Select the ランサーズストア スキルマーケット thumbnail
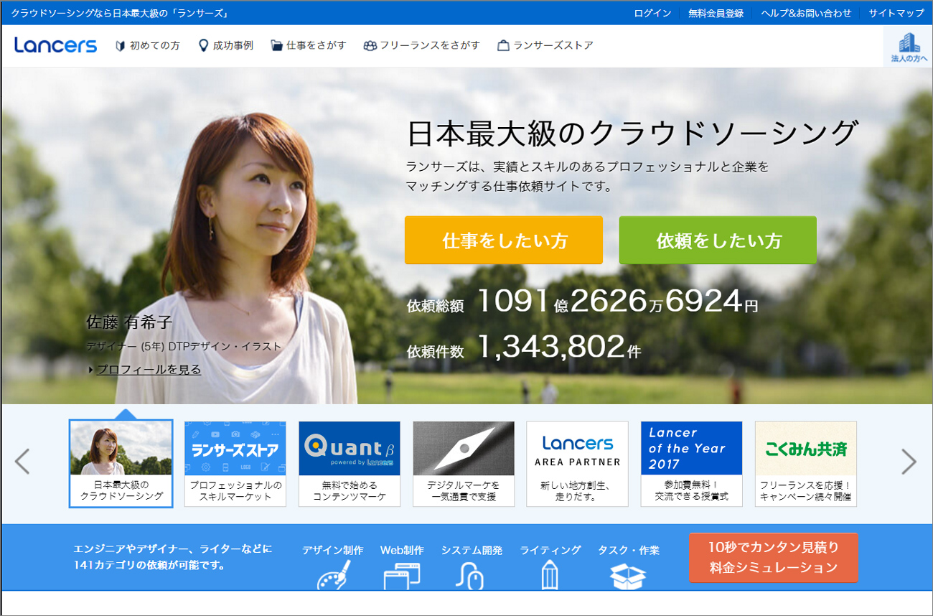 point(235,464)
